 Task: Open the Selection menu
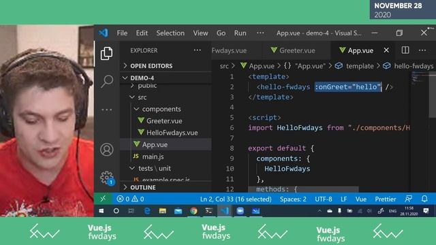pyautogui.click(x=170, y=33)
